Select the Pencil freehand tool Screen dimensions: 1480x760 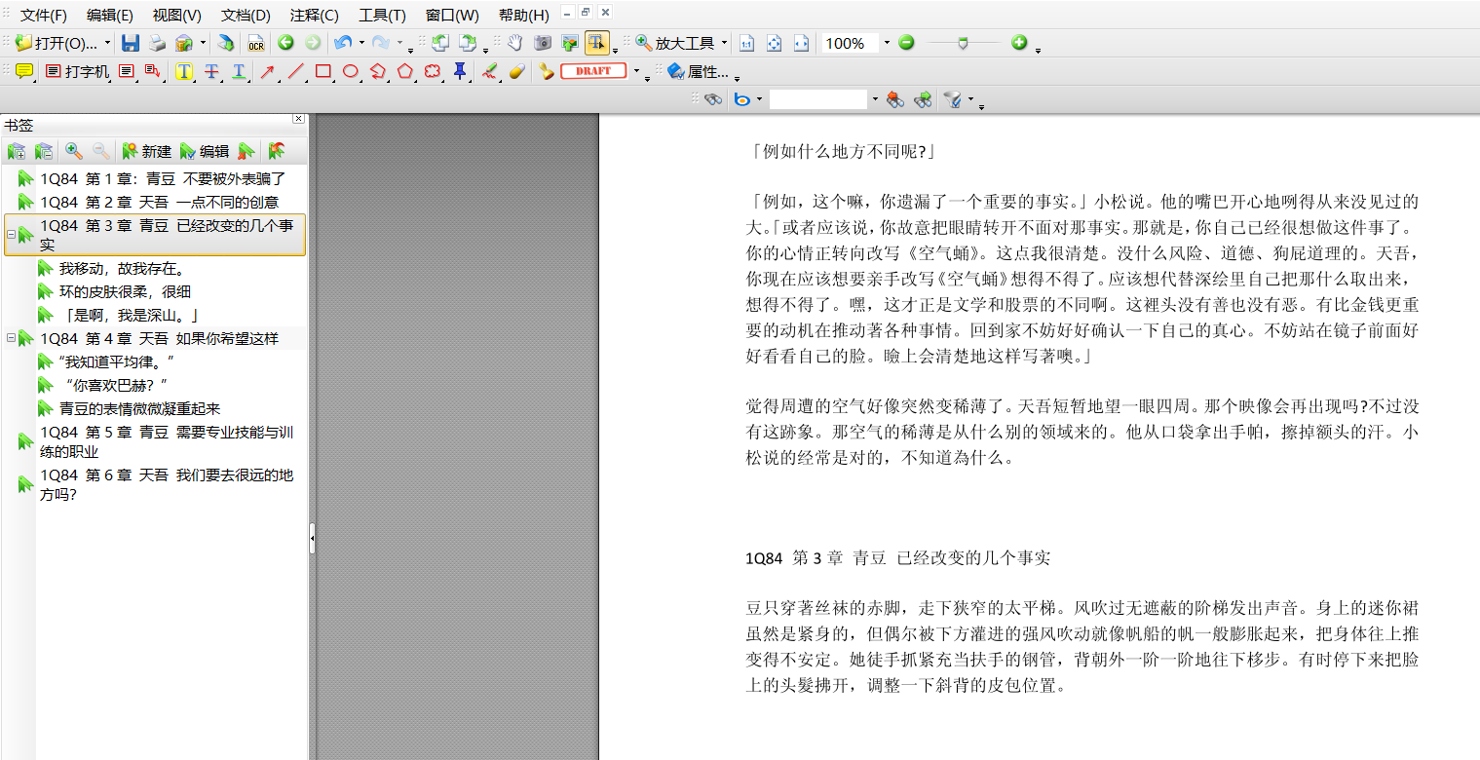click(490, 71)
